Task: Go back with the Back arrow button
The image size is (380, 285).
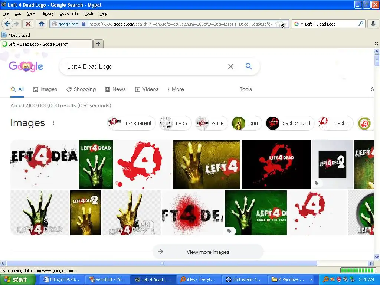Action: pyautogui.click(x=7, y=24)
